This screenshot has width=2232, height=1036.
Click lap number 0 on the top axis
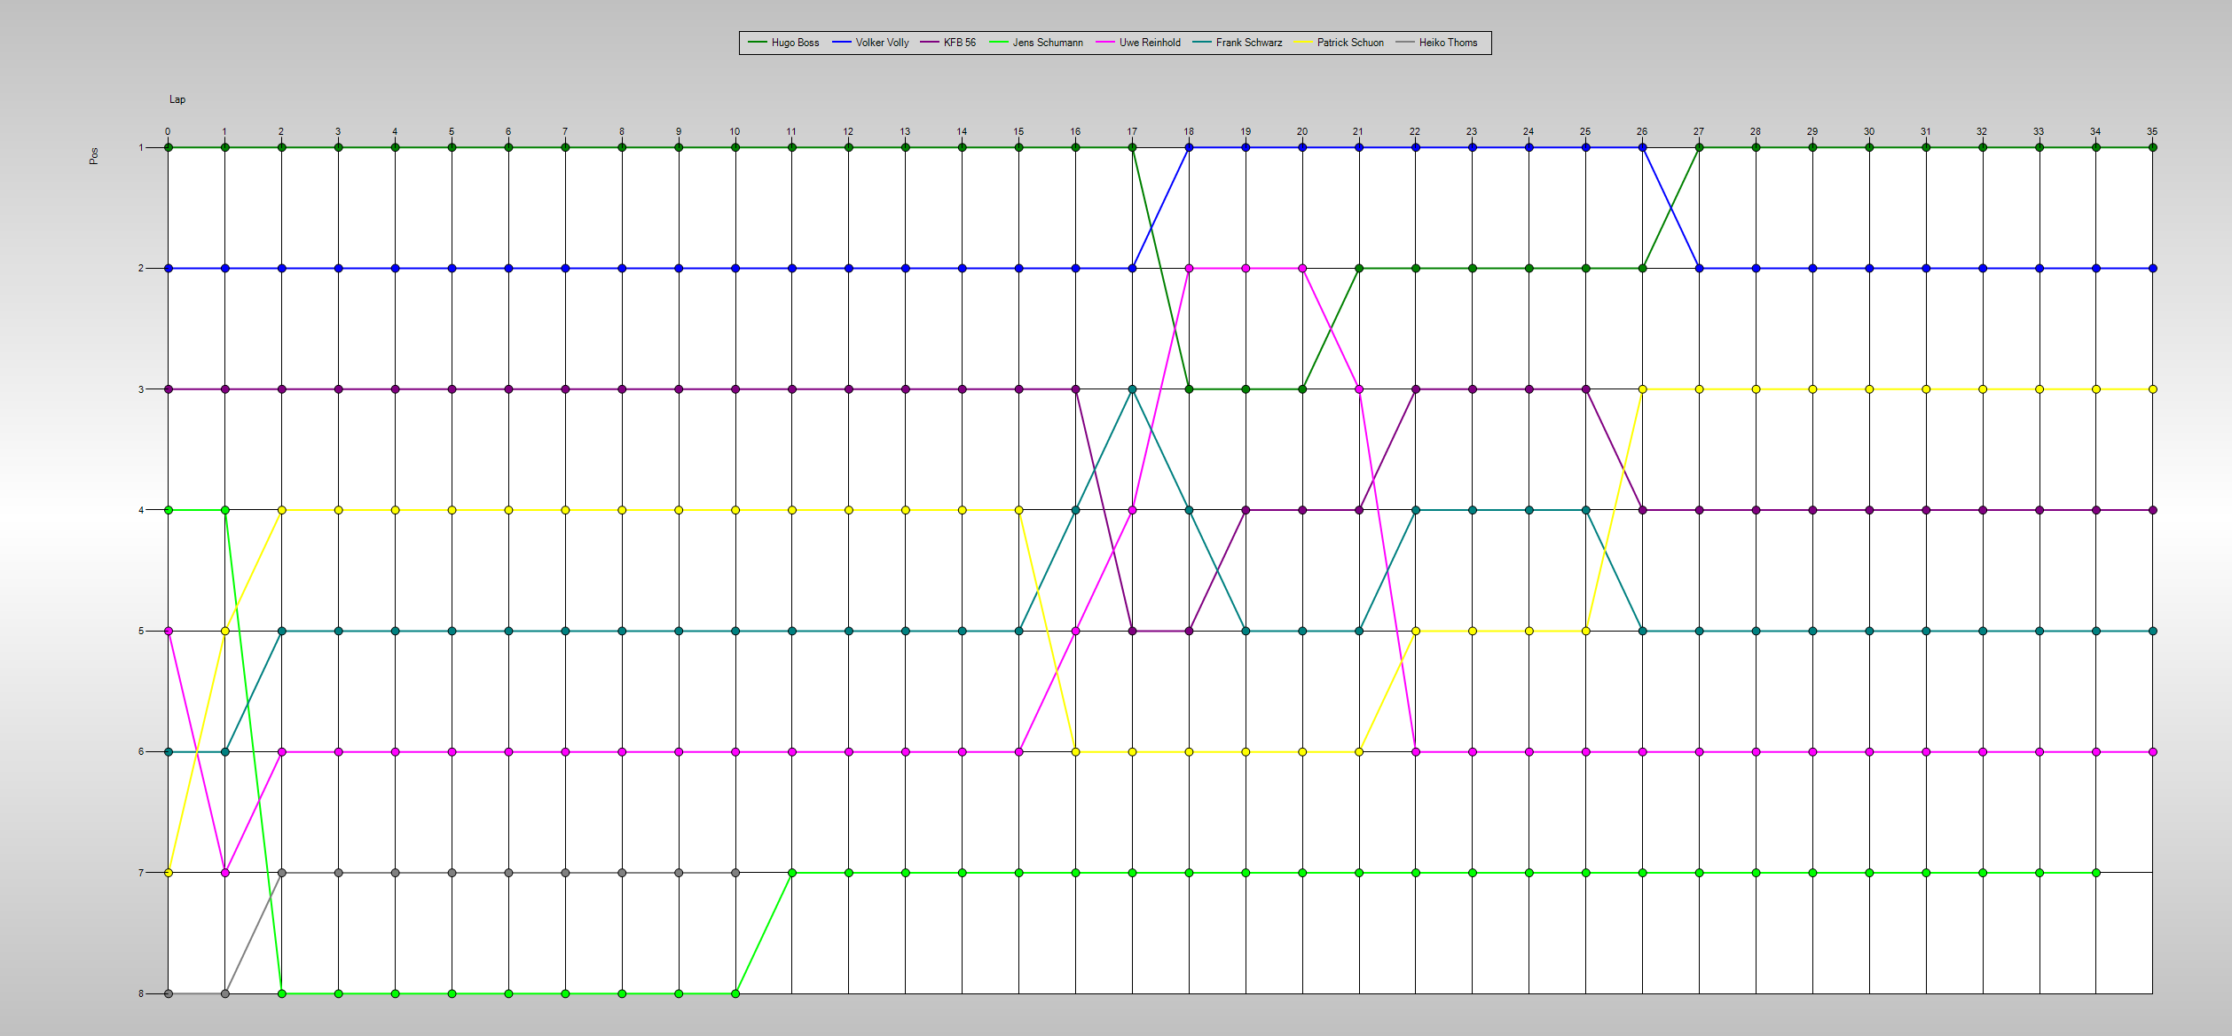tap(168, 131)
